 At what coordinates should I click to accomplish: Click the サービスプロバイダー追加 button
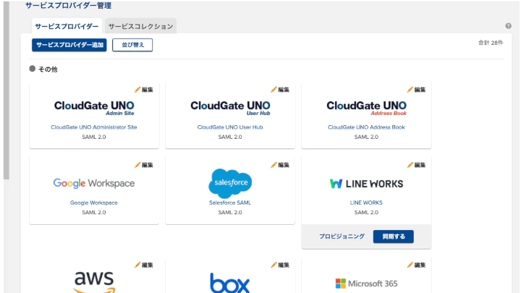(x=69, y=45)
